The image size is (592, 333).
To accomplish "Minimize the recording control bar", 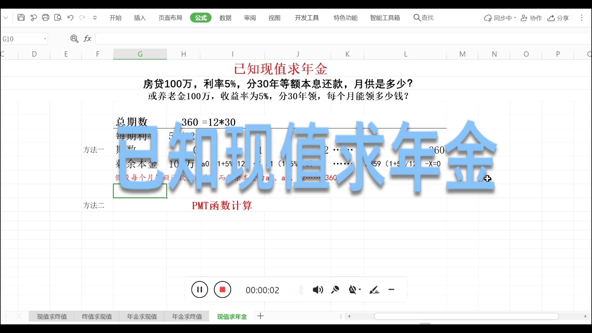I will 392,290.
